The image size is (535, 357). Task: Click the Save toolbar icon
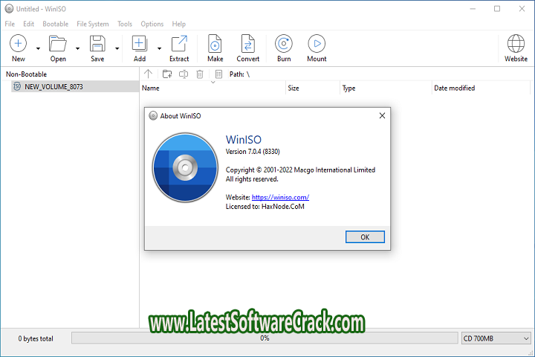point(97,44)
